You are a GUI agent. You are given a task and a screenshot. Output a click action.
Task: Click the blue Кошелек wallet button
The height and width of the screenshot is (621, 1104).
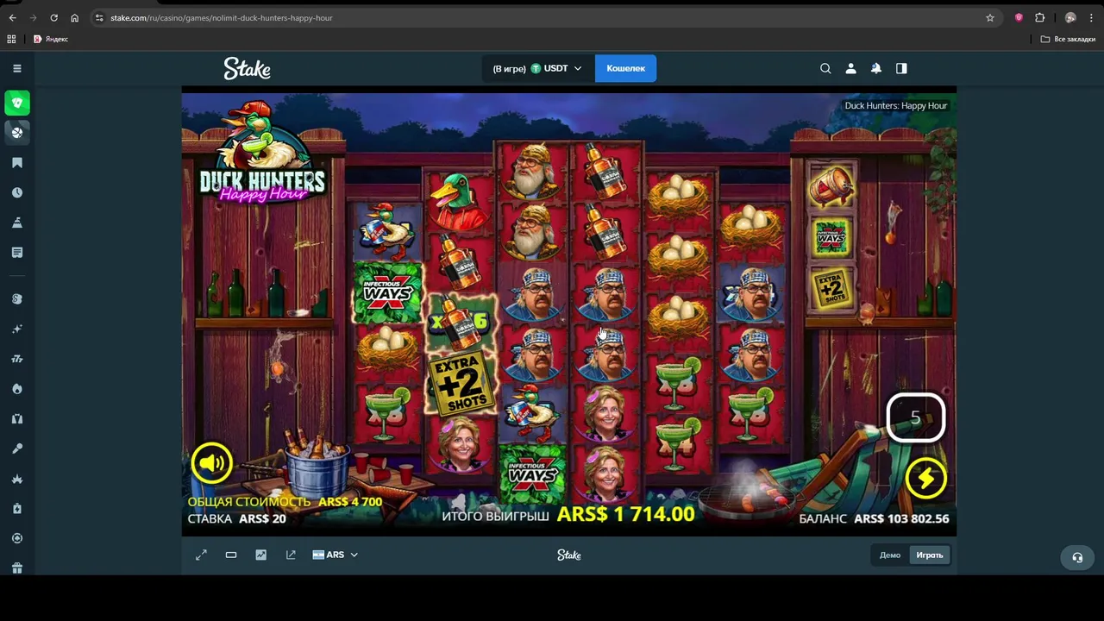pos(625,68)
